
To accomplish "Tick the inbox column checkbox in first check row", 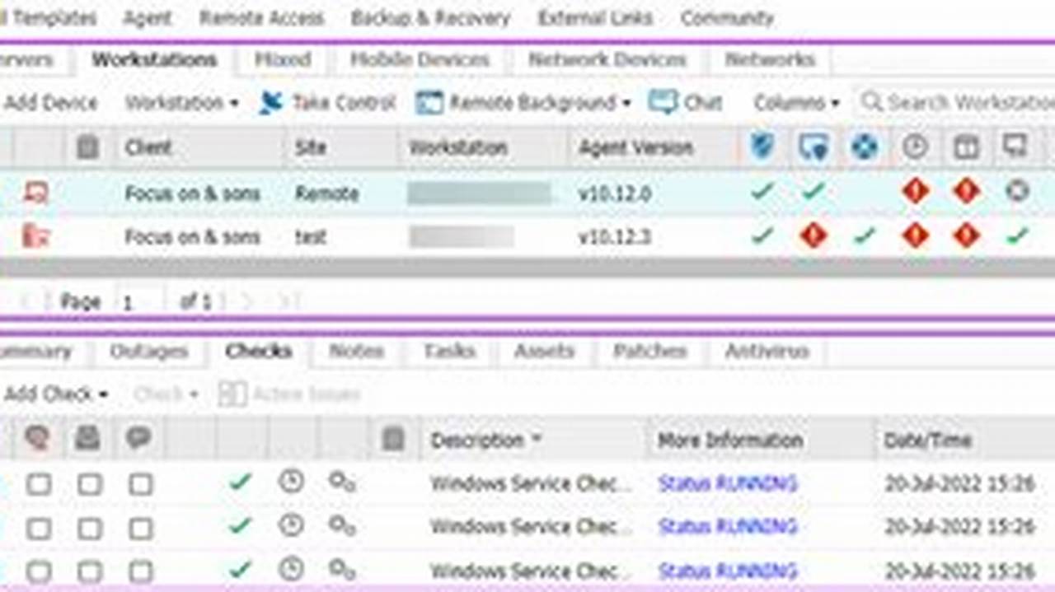I will click(89, 483).
